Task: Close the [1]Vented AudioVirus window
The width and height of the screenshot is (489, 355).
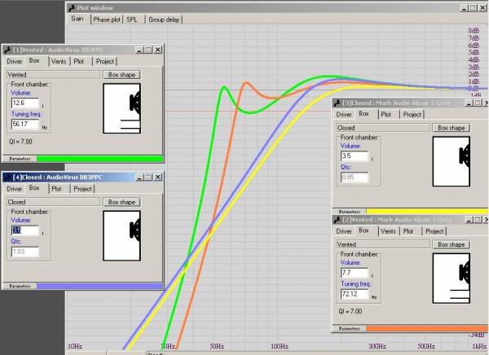Action: coord(158,50)
